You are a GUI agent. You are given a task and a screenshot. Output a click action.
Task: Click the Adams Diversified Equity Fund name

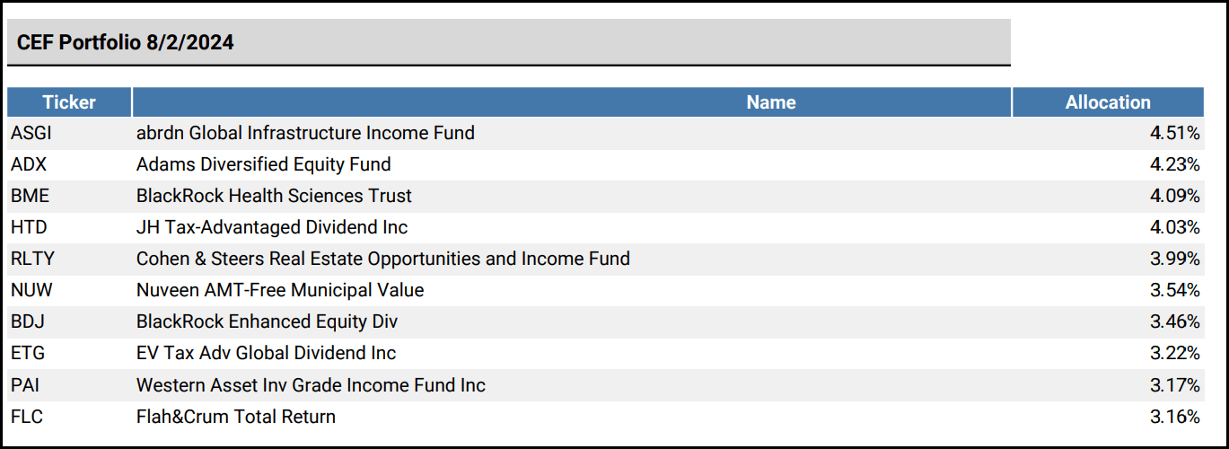(x=263, y=165)
